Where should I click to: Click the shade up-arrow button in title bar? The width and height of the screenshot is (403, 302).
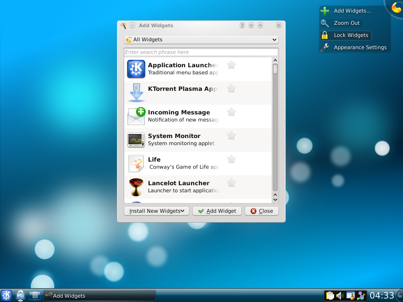tap(261, 25)
